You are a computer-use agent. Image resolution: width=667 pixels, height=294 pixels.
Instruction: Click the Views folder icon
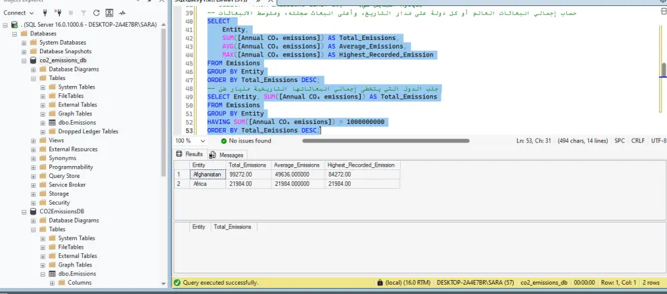43,141
